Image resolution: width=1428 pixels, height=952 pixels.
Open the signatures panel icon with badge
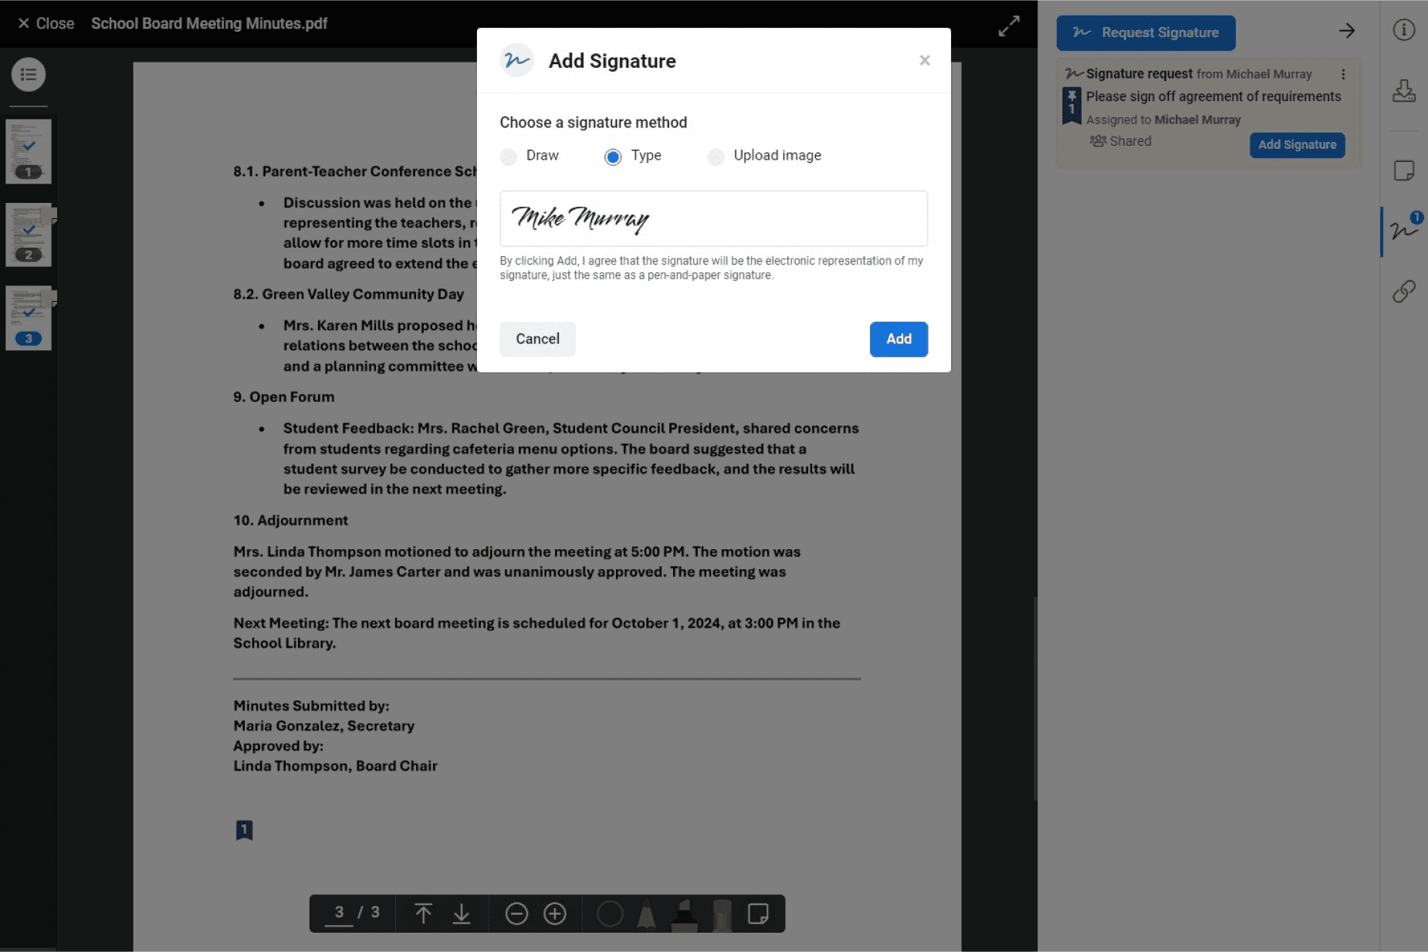pos(1403,230)
